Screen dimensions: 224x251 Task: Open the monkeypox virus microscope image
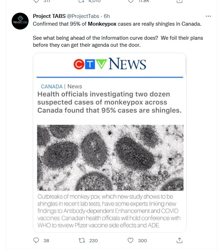tap(110, 158)
